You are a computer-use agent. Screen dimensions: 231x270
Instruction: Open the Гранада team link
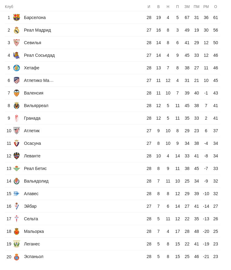pos(32,118)
